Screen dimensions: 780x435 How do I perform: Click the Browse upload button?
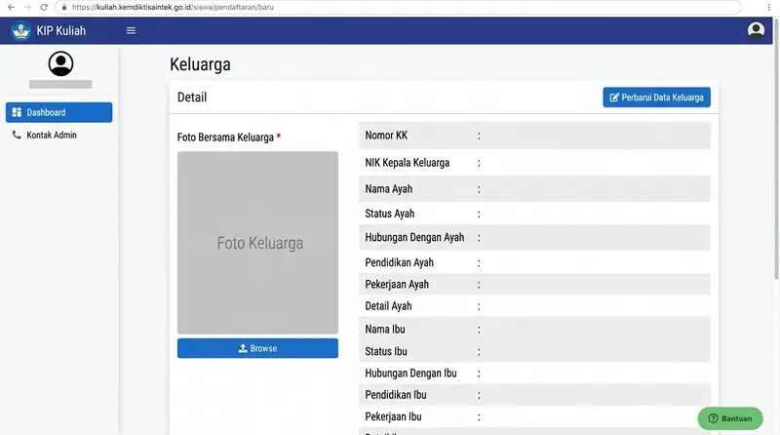[257, 348]
